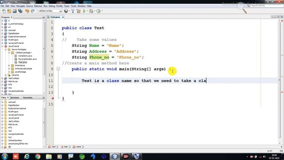
Task: Select OnlineStoreNew folder in Files panel
Action: pyautogui.click(x=15, y=140)
